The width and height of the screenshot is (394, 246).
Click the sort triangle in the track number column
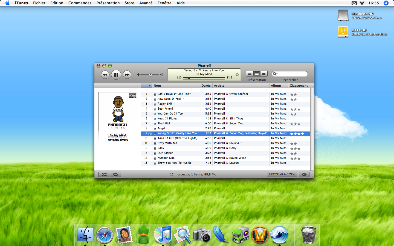point(150,86)
